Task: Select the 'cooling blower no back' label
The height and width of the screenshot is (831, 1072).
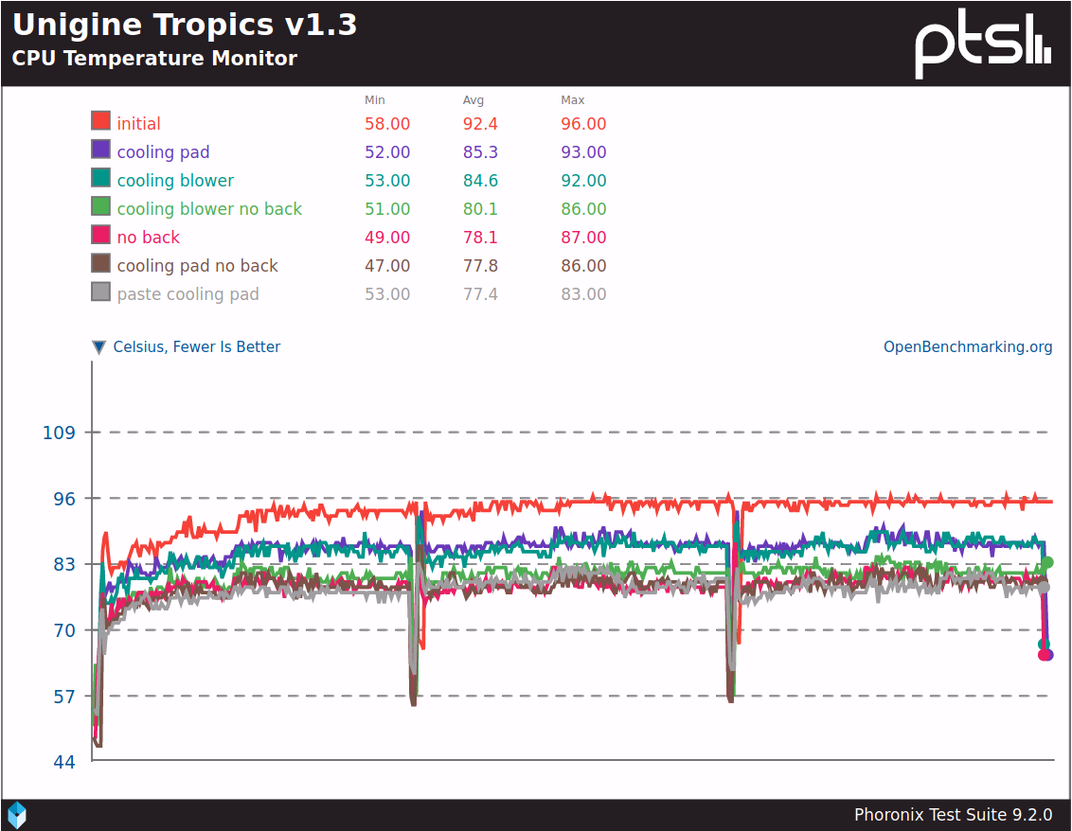Action: [209, 209]
